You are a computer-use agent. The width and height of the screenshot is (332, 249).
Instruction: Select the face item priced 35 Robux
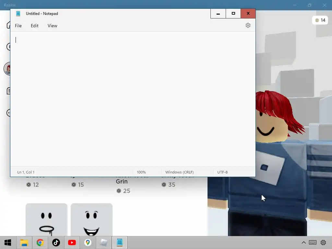tap(169, 184)
